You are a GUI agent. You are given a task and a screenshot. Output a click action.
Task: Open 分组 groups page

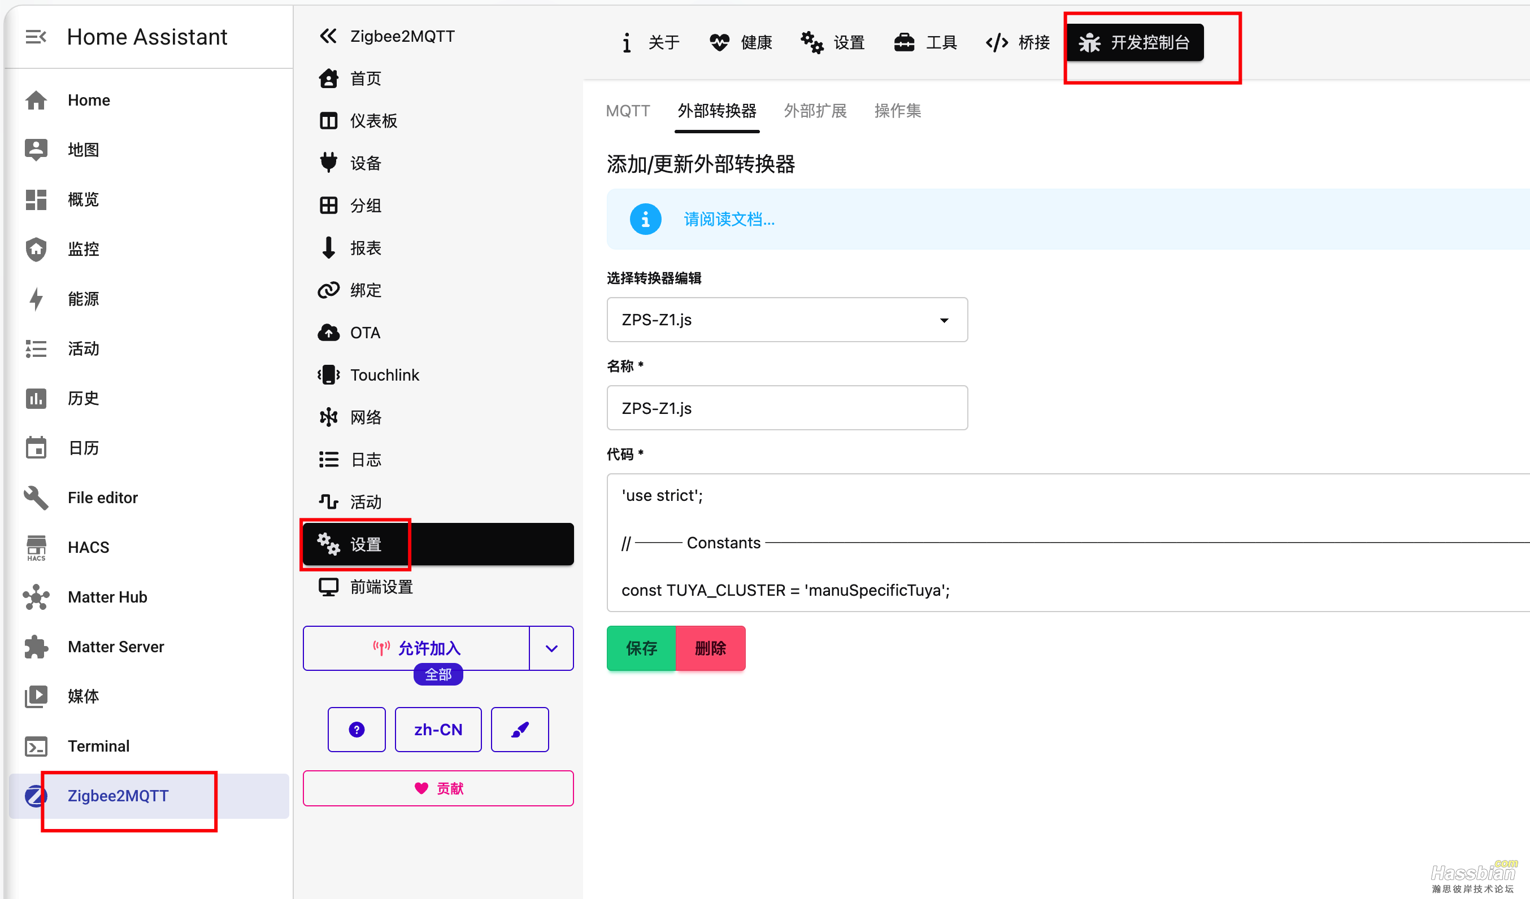(438, 206)
